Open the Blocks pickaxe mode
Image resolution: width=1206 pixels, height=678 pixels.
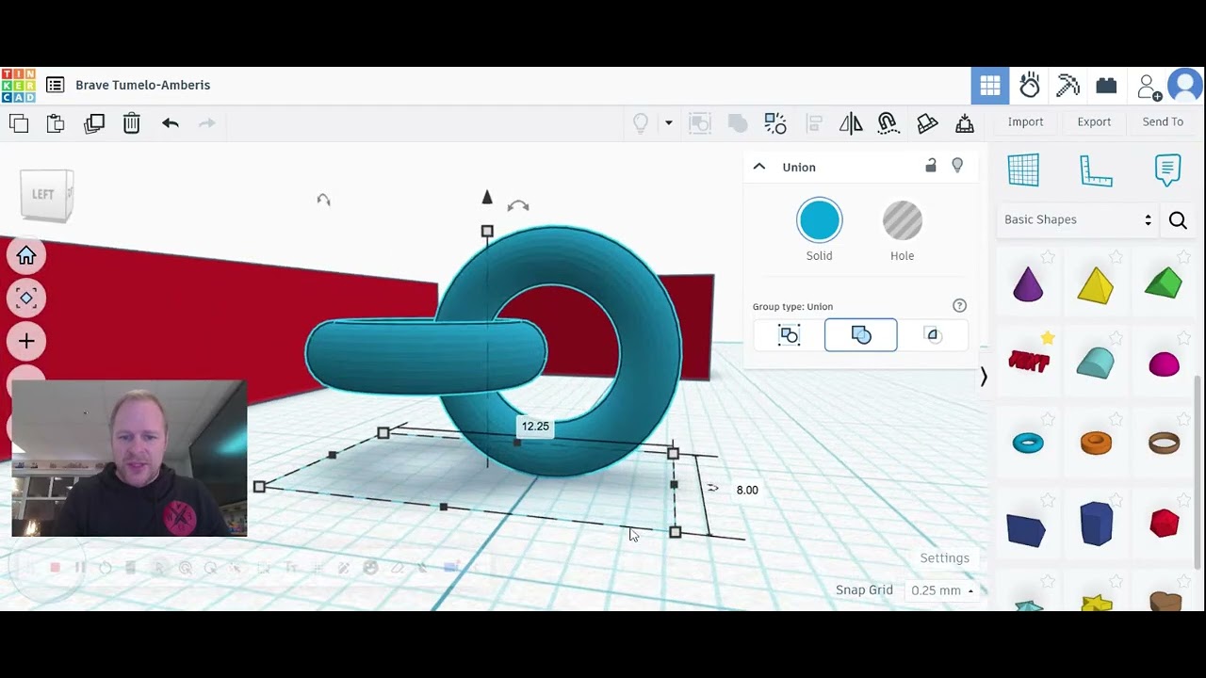[1067, 86]
